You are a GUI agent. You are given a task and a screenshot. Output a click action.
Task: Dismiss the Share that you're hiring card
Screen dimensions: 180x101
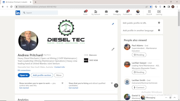coord(112,83)
